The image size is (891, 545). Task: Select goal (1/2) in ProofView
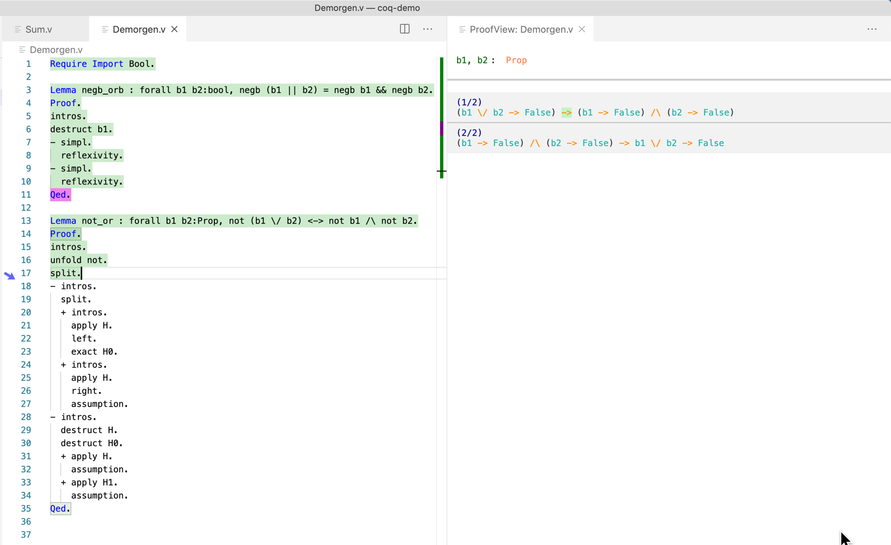click(469, 102)
